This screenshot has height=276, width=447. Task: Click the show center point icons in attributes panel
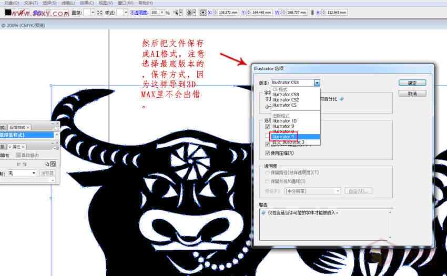point(22,164)
